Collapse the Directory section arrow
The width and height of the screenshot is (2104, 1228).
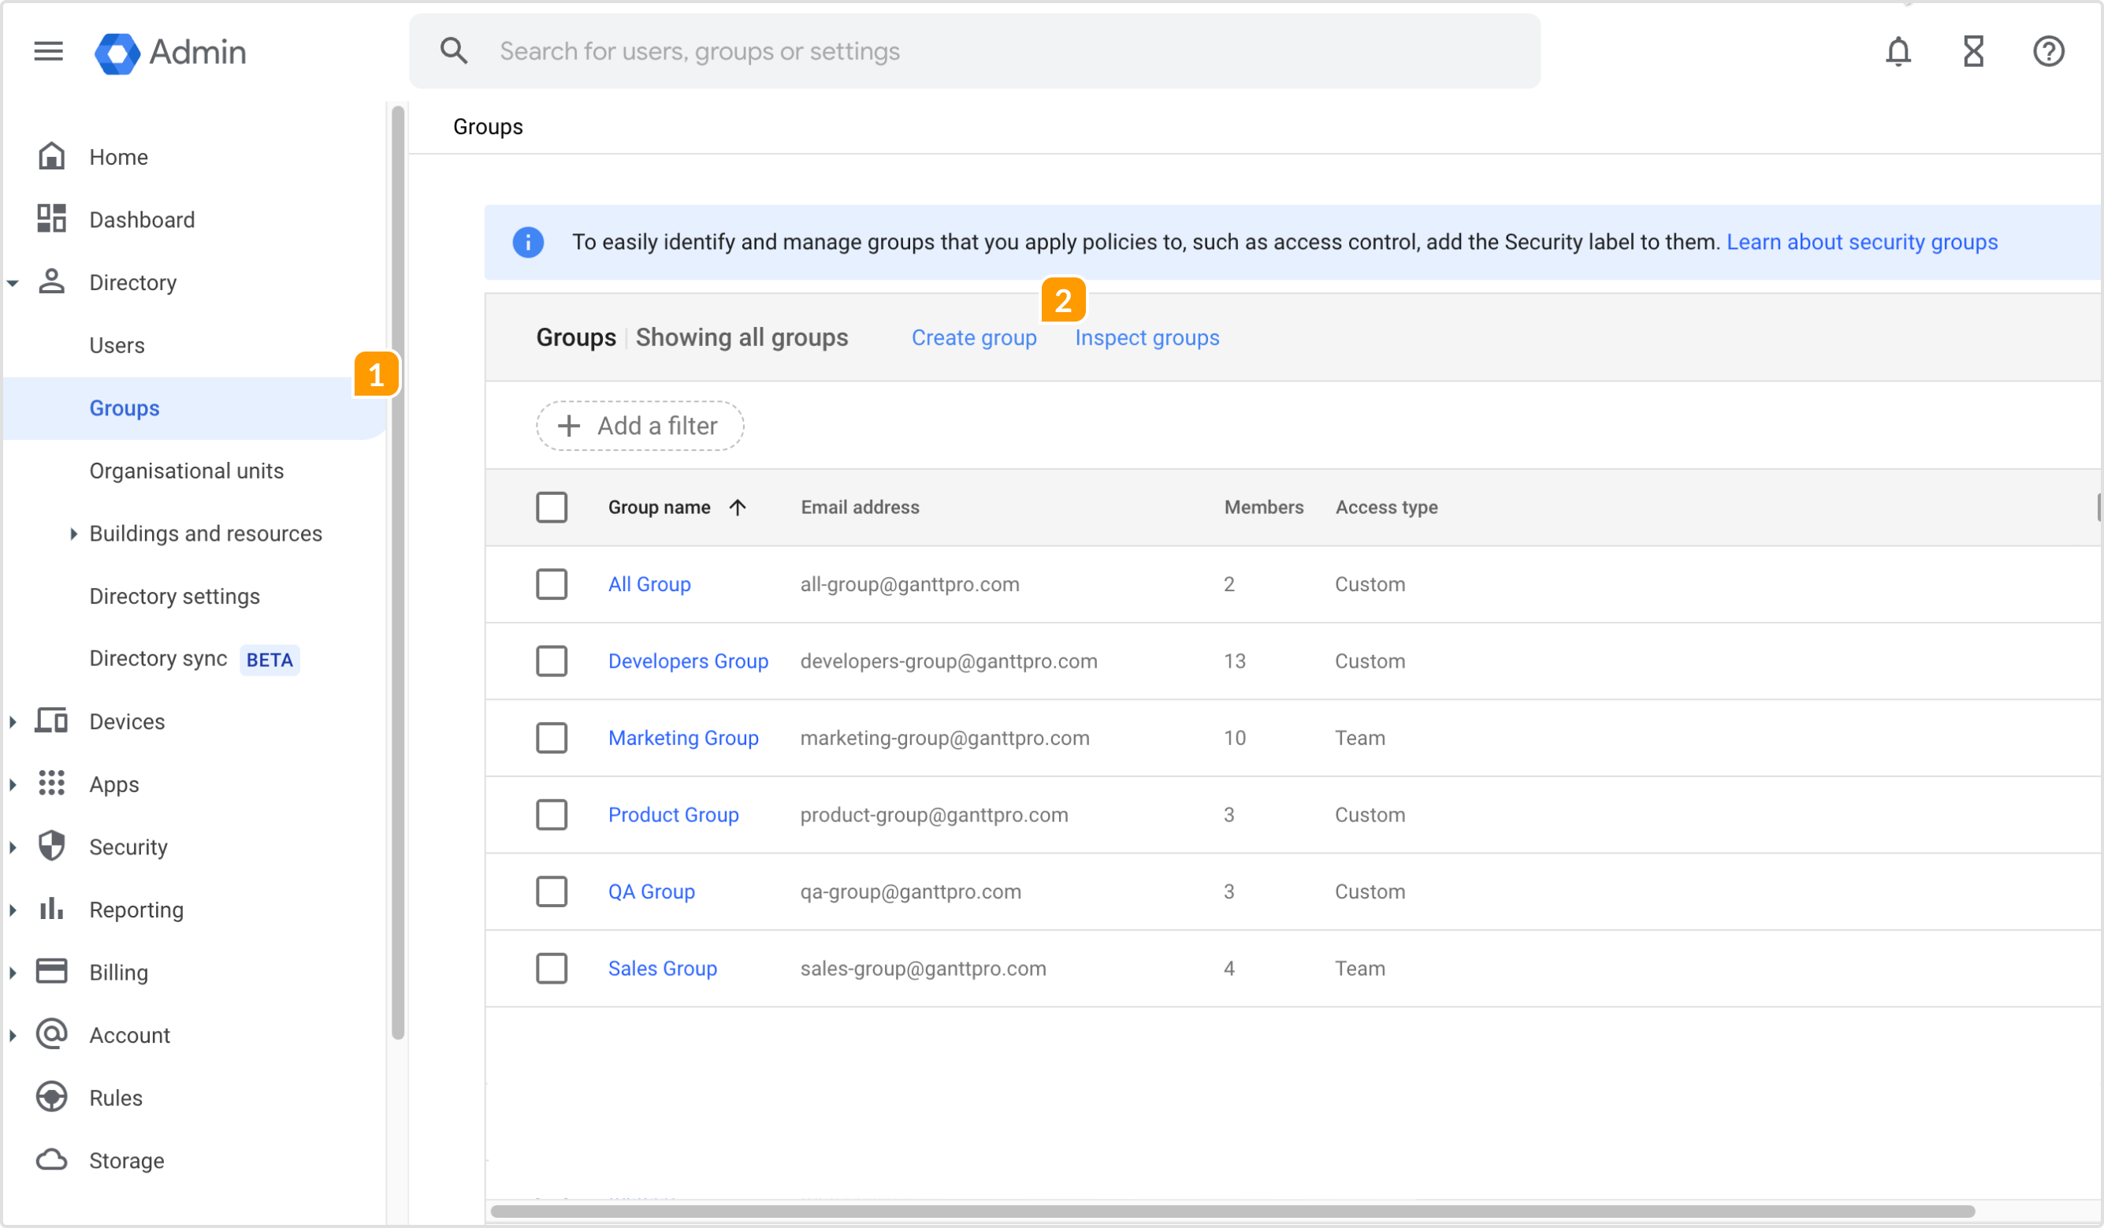pyautogui.click(x=13, y=283)
